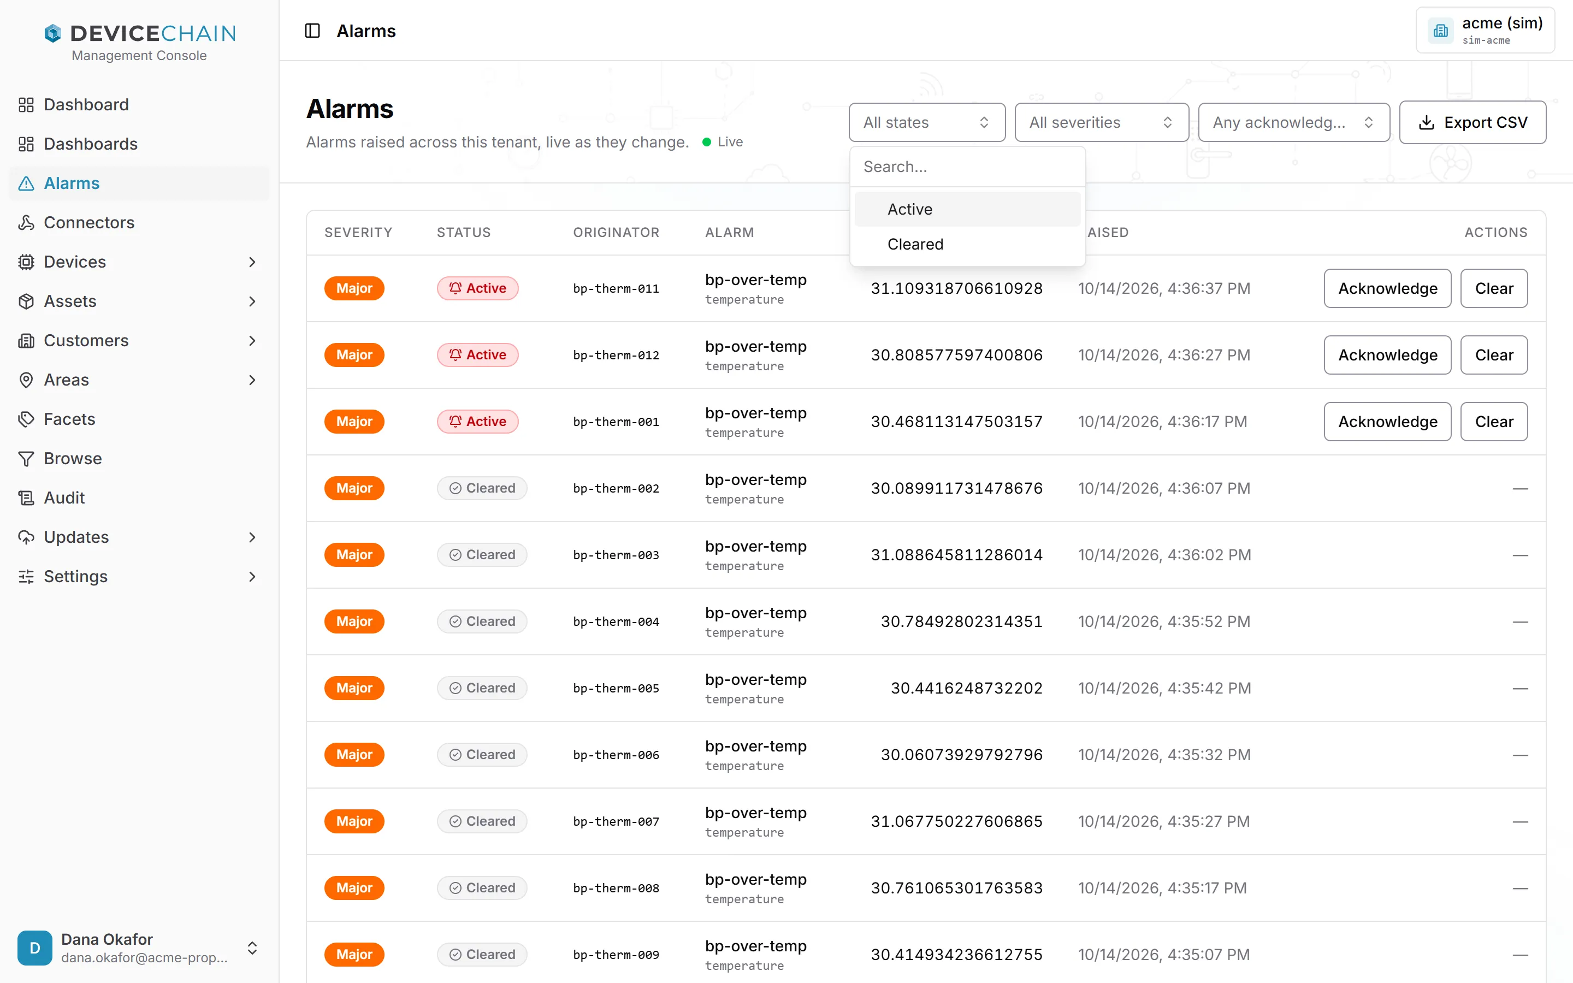Screen dimensions: 1573x983
Task: Expand the Settings submenu chevron
Action: click(x=252, y=577)
